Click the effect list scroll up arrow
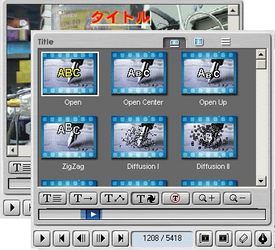The width and height of the screenshot is (275, 250). pos(261,54)
